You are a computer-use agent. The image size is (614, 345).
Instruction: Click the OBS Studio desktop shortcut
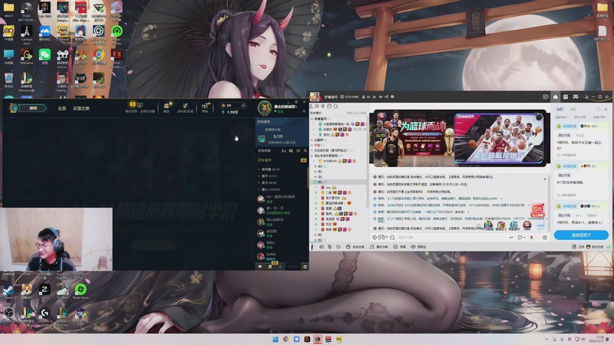tap(8, 314)
